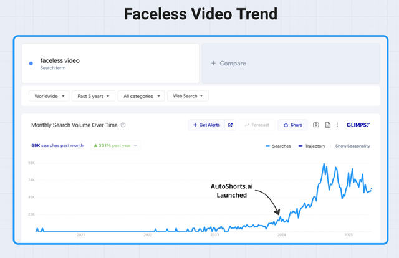Click the Forecast button

pyautogui.click(x=257, y=125)
